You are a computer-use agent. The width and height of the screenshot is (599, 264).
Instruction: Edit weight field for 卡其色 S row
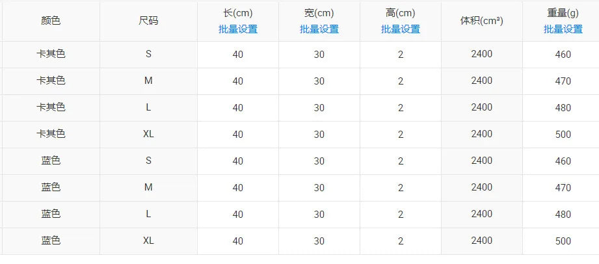click(x=563, y=55)
